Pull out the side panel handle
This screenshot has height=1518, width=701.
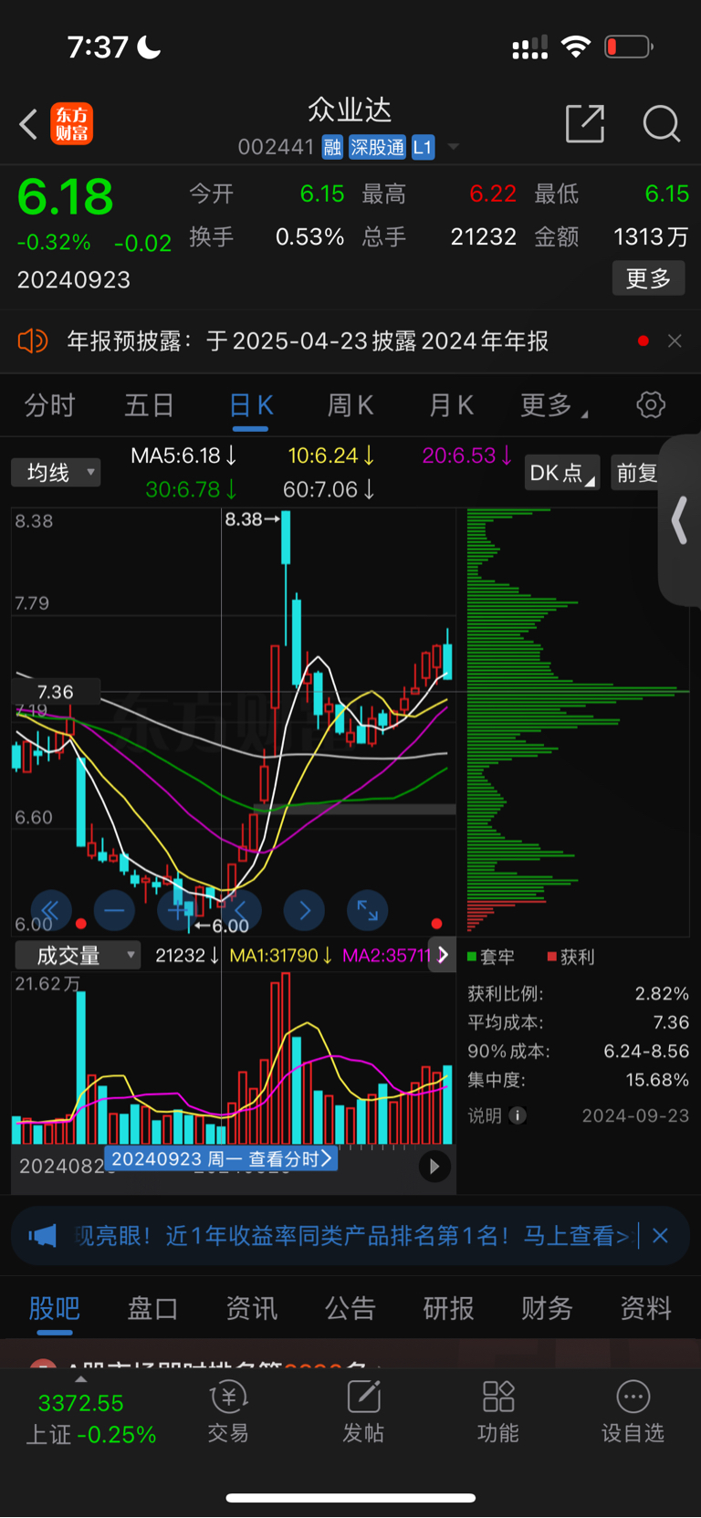coord(678,520)
